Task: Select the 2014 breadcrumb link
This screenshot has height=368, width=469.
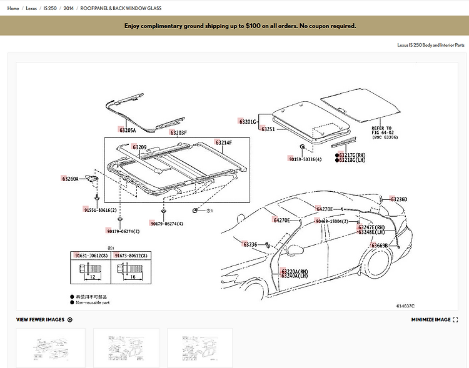Action: tap(69, 8)
